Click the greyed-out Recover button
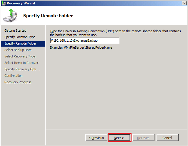Viewport: 188px width, 146px height. click(x=143, y=138)
